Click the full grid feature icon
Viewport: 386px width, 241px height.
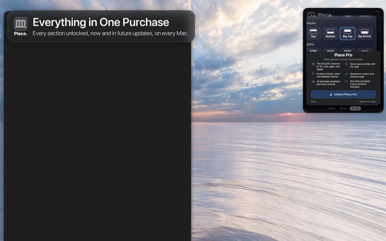[x=313, y=64]
